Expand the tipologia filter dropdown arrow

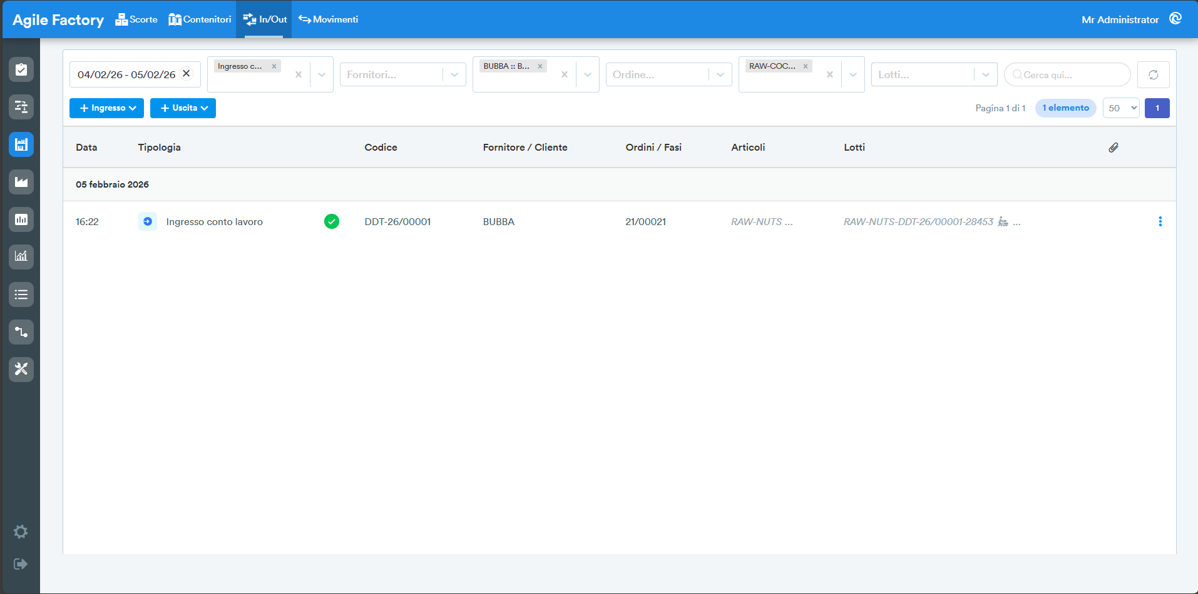[322, 74]
